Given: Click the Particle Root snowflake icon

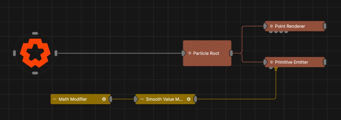Looking at the screenshot, I should click(190, 53).
